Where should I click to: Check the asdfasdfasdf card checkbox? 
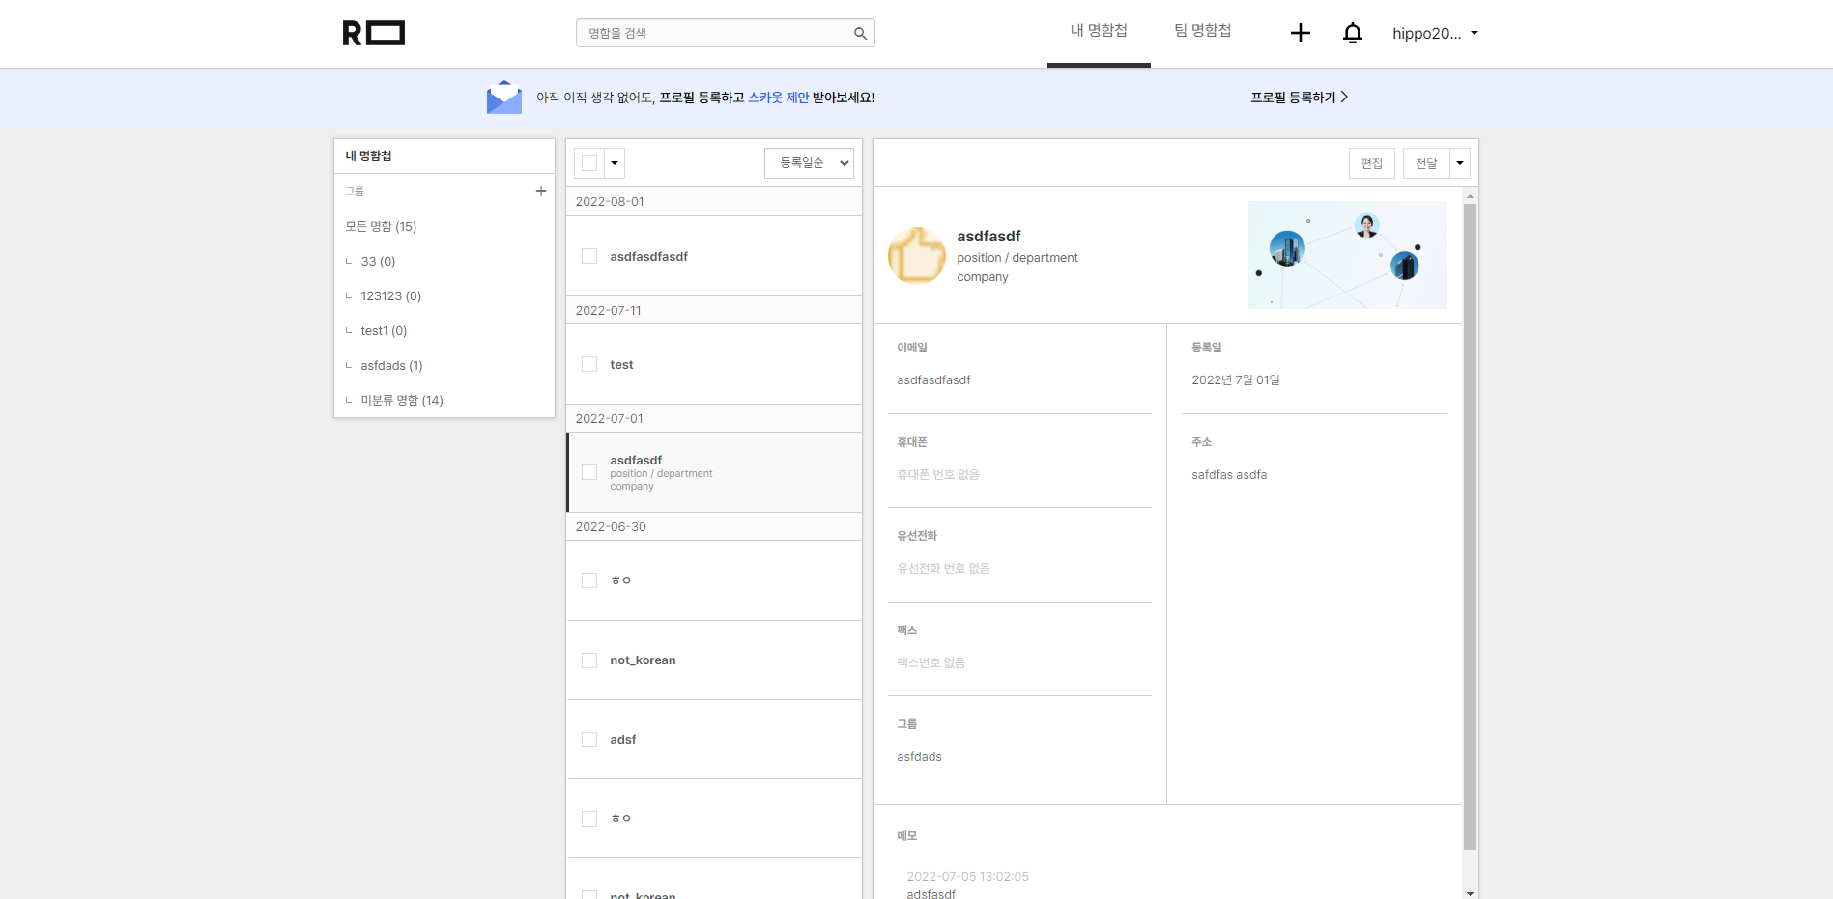pos(589,256)
